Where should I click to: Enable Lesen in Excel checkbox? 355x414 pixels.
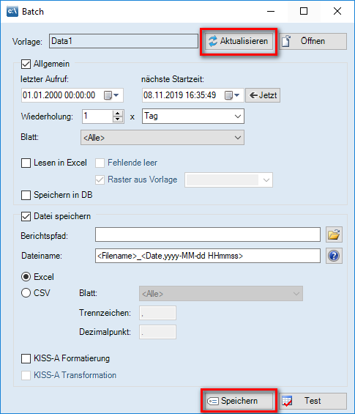tap(26, 163)
